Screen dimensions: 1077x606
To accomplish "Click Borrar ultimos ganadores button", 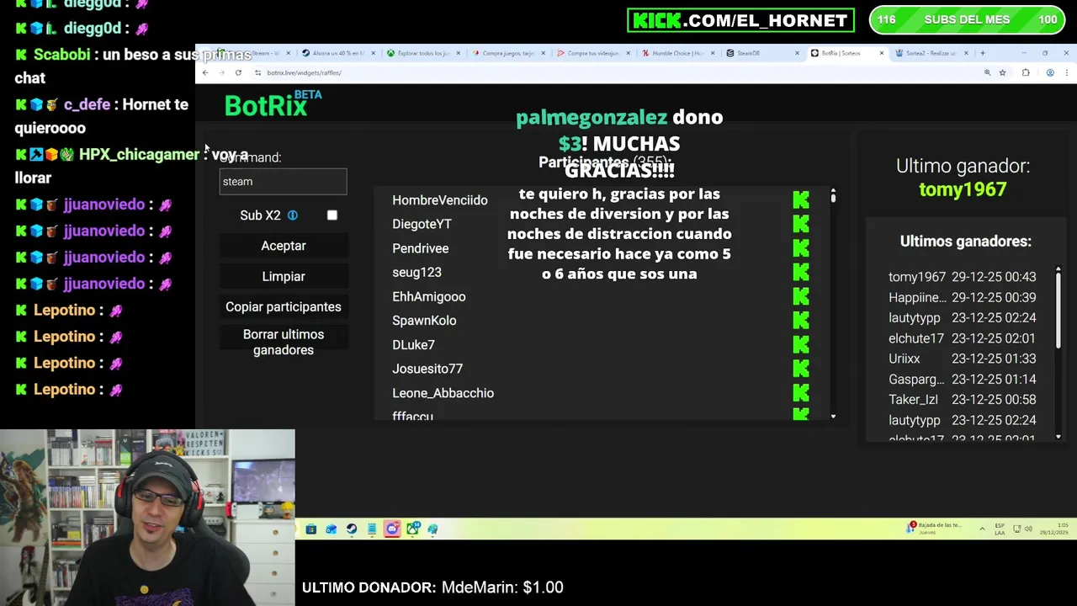I will coord(284,343).
